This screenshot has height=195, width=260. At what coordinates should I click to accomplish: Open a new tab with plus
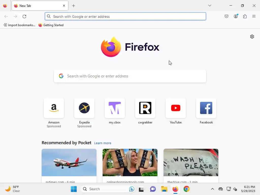tap(74, 6)
